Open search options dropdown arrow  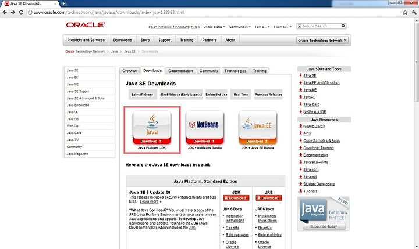[300, 26]
